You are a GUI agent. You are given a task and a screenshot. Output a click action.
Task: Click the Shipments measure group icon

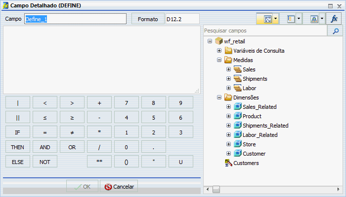237,78
